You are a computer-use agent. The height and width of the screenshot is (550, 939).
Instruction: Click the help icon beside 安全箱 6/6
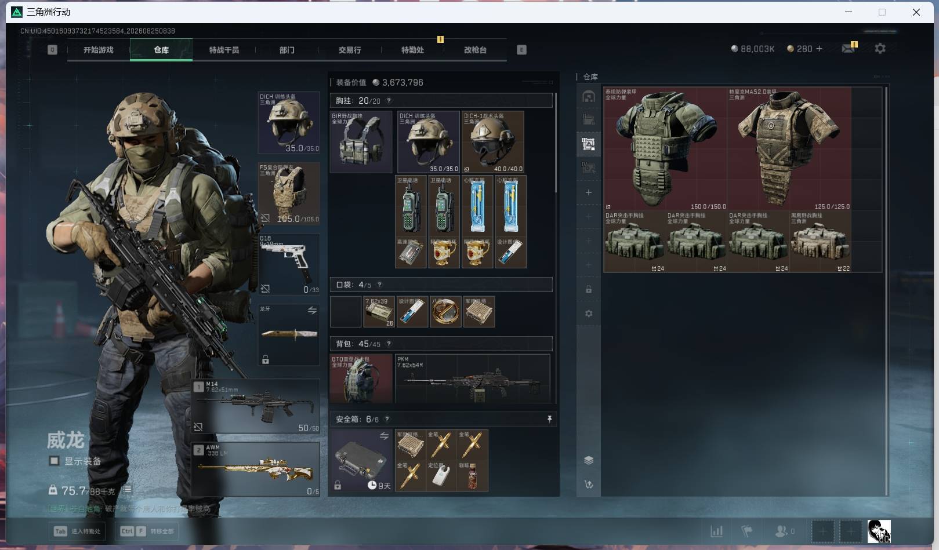[x=387, y=419]
